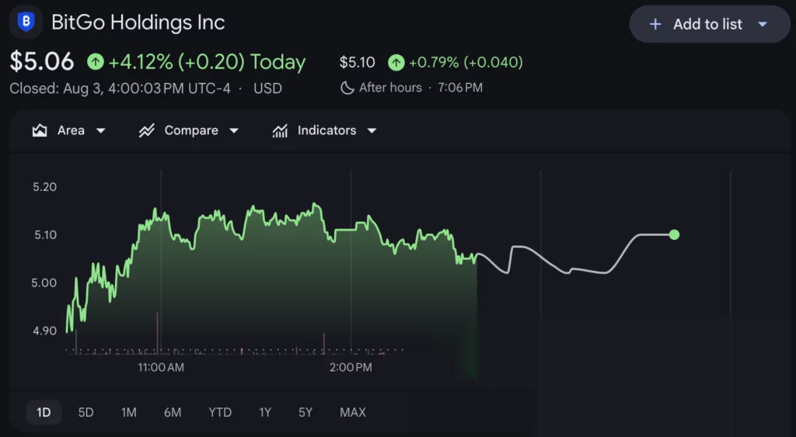796x437 pixels.
Task: Click the 11:00 AM axis label
Action: [161, 367]
